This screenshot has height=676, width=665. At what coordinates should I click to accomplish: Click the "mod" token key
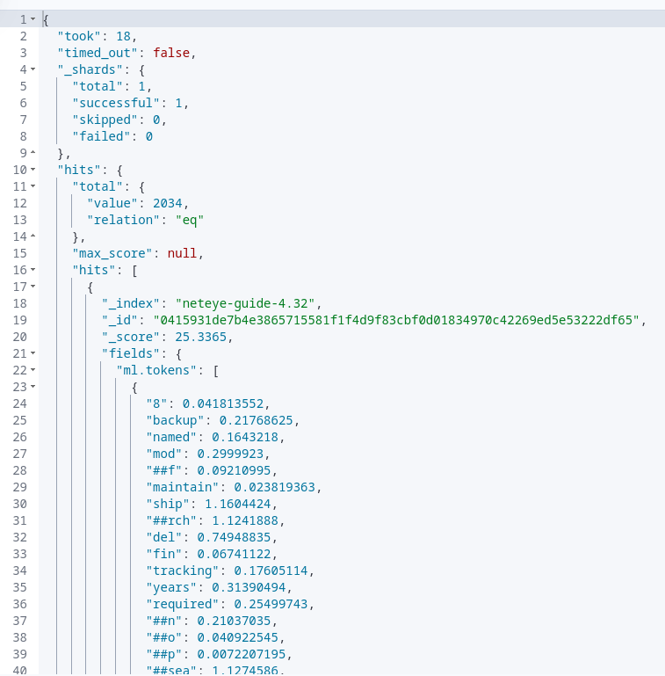click(163, 454)
